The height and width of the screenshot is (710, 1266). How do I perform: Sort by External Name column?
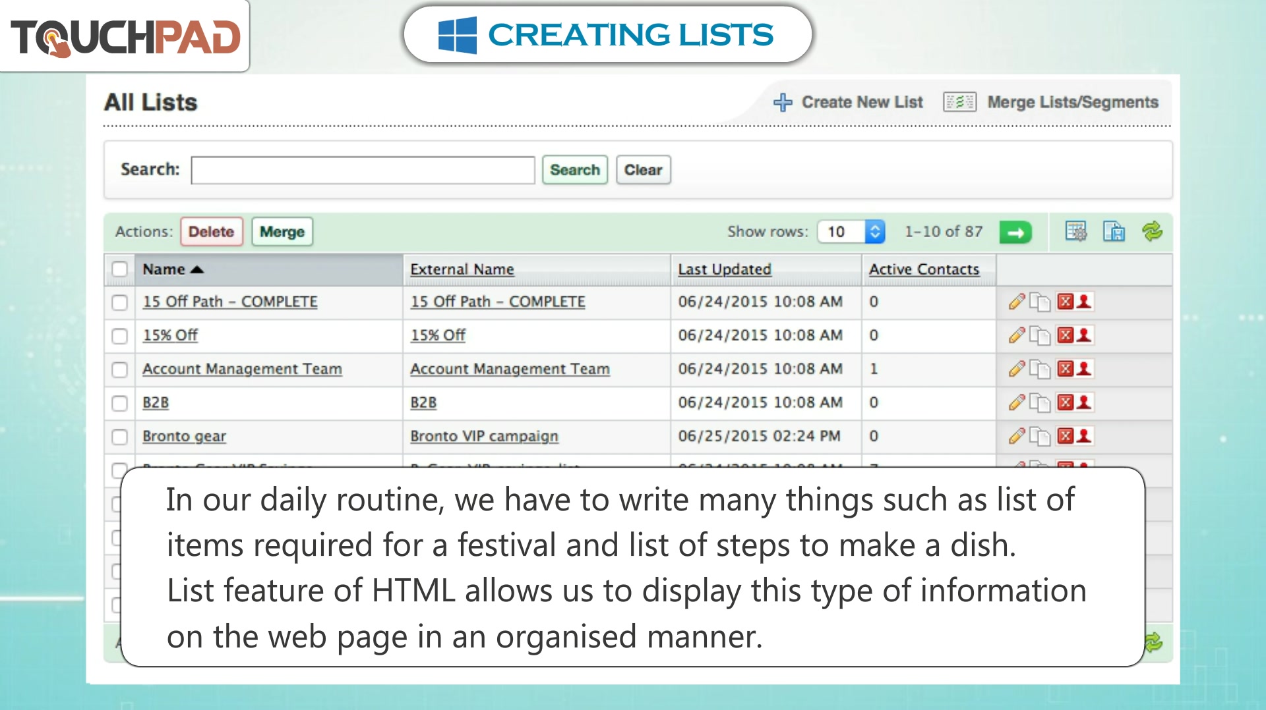[x=462, y=269]
